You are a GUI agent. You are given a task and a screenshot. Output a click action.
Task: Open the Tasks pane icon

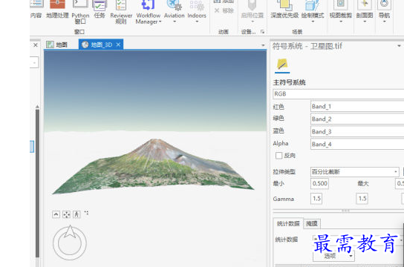tap(100, 9)
